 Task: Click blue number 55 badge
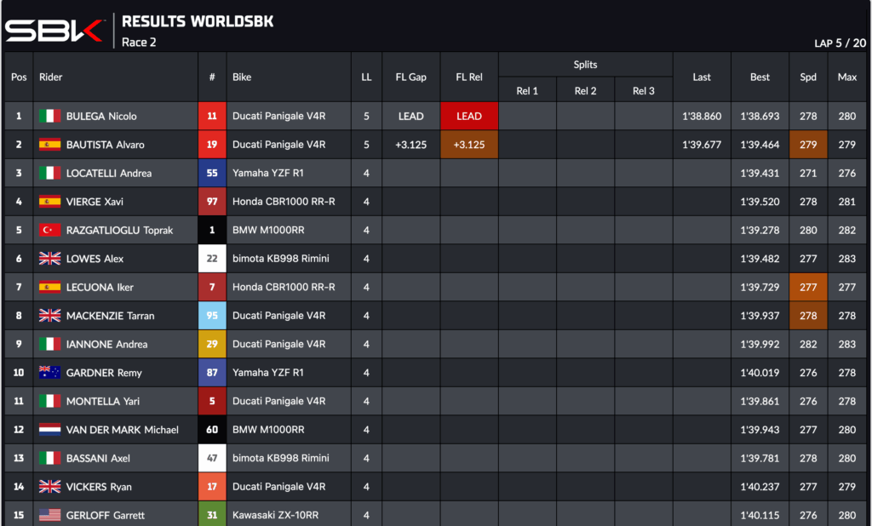coord(212,174)
